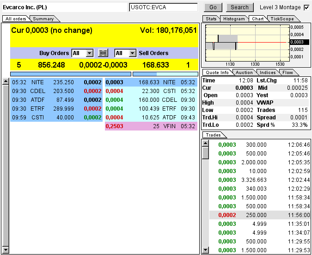Select the ETRF sell order 100.439

[x=151, y=109]
